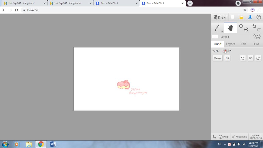Select the Brush tool
263x148 pixels.
click(217, 28)
